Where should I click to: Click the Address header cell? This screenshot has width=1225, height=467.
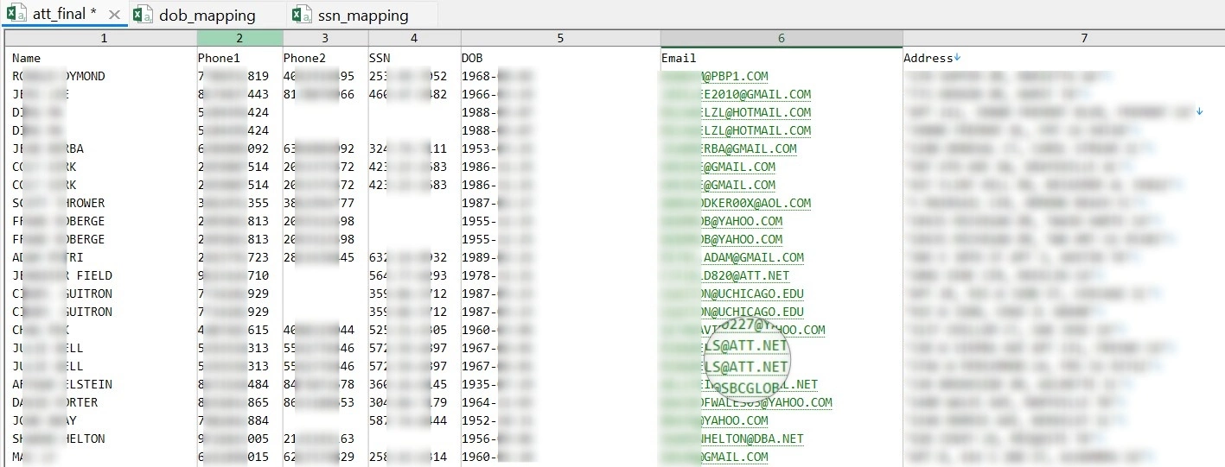928,58
